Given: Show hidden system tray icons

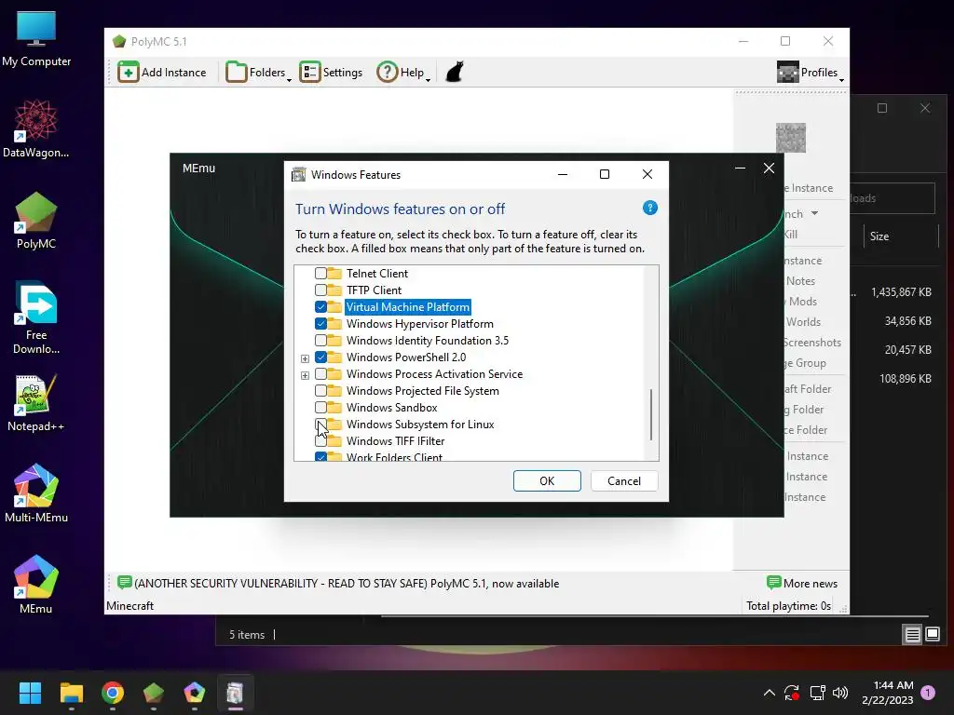Looking at the screenshot, I should 769,693.
